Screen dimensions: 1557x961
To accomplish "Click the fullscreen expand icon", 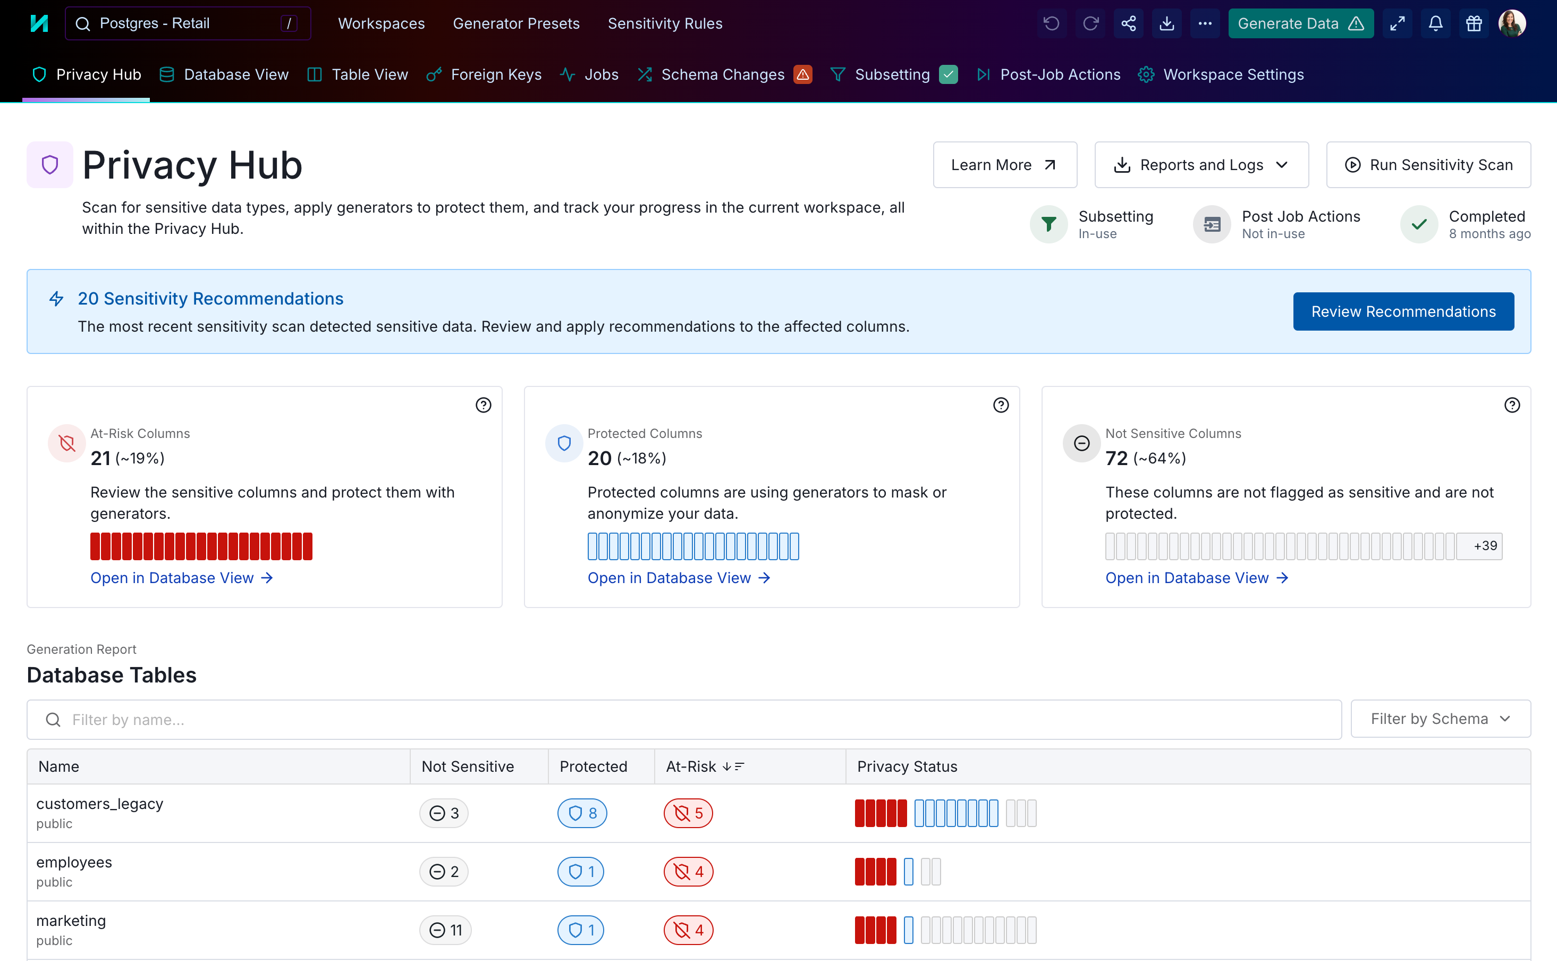I will point(1398,23).
